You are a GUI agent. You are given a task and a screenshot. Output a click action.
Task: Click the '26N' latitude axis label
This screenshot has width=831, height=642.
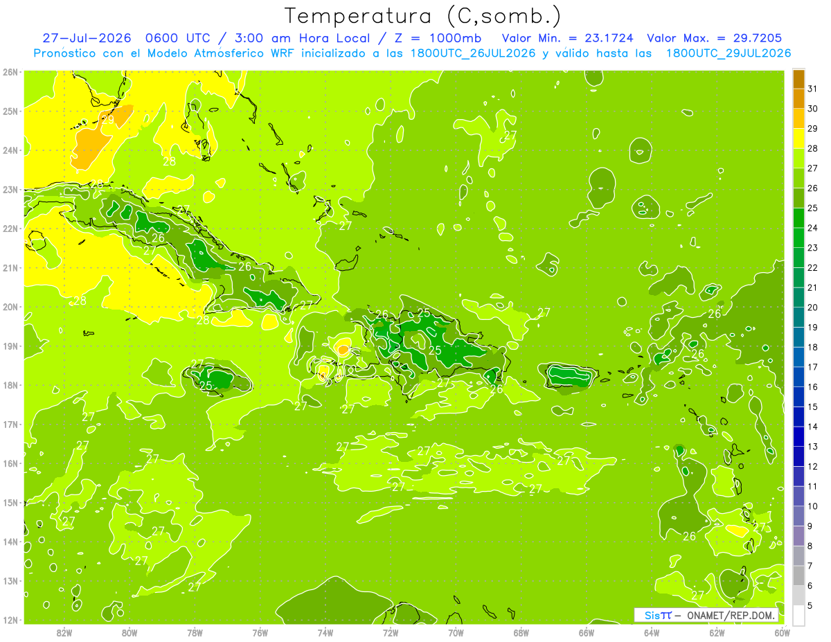point(10,72)
